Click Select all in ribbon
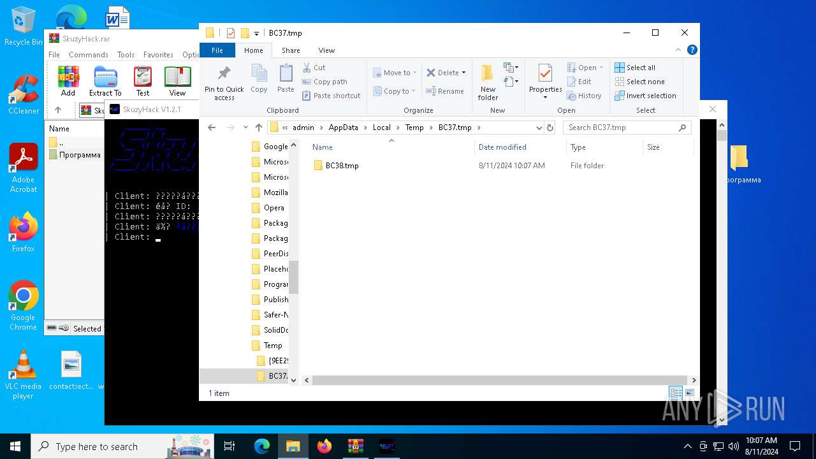Image resolution: width=816 pixels, height=459 pixels. pos(635,68)
